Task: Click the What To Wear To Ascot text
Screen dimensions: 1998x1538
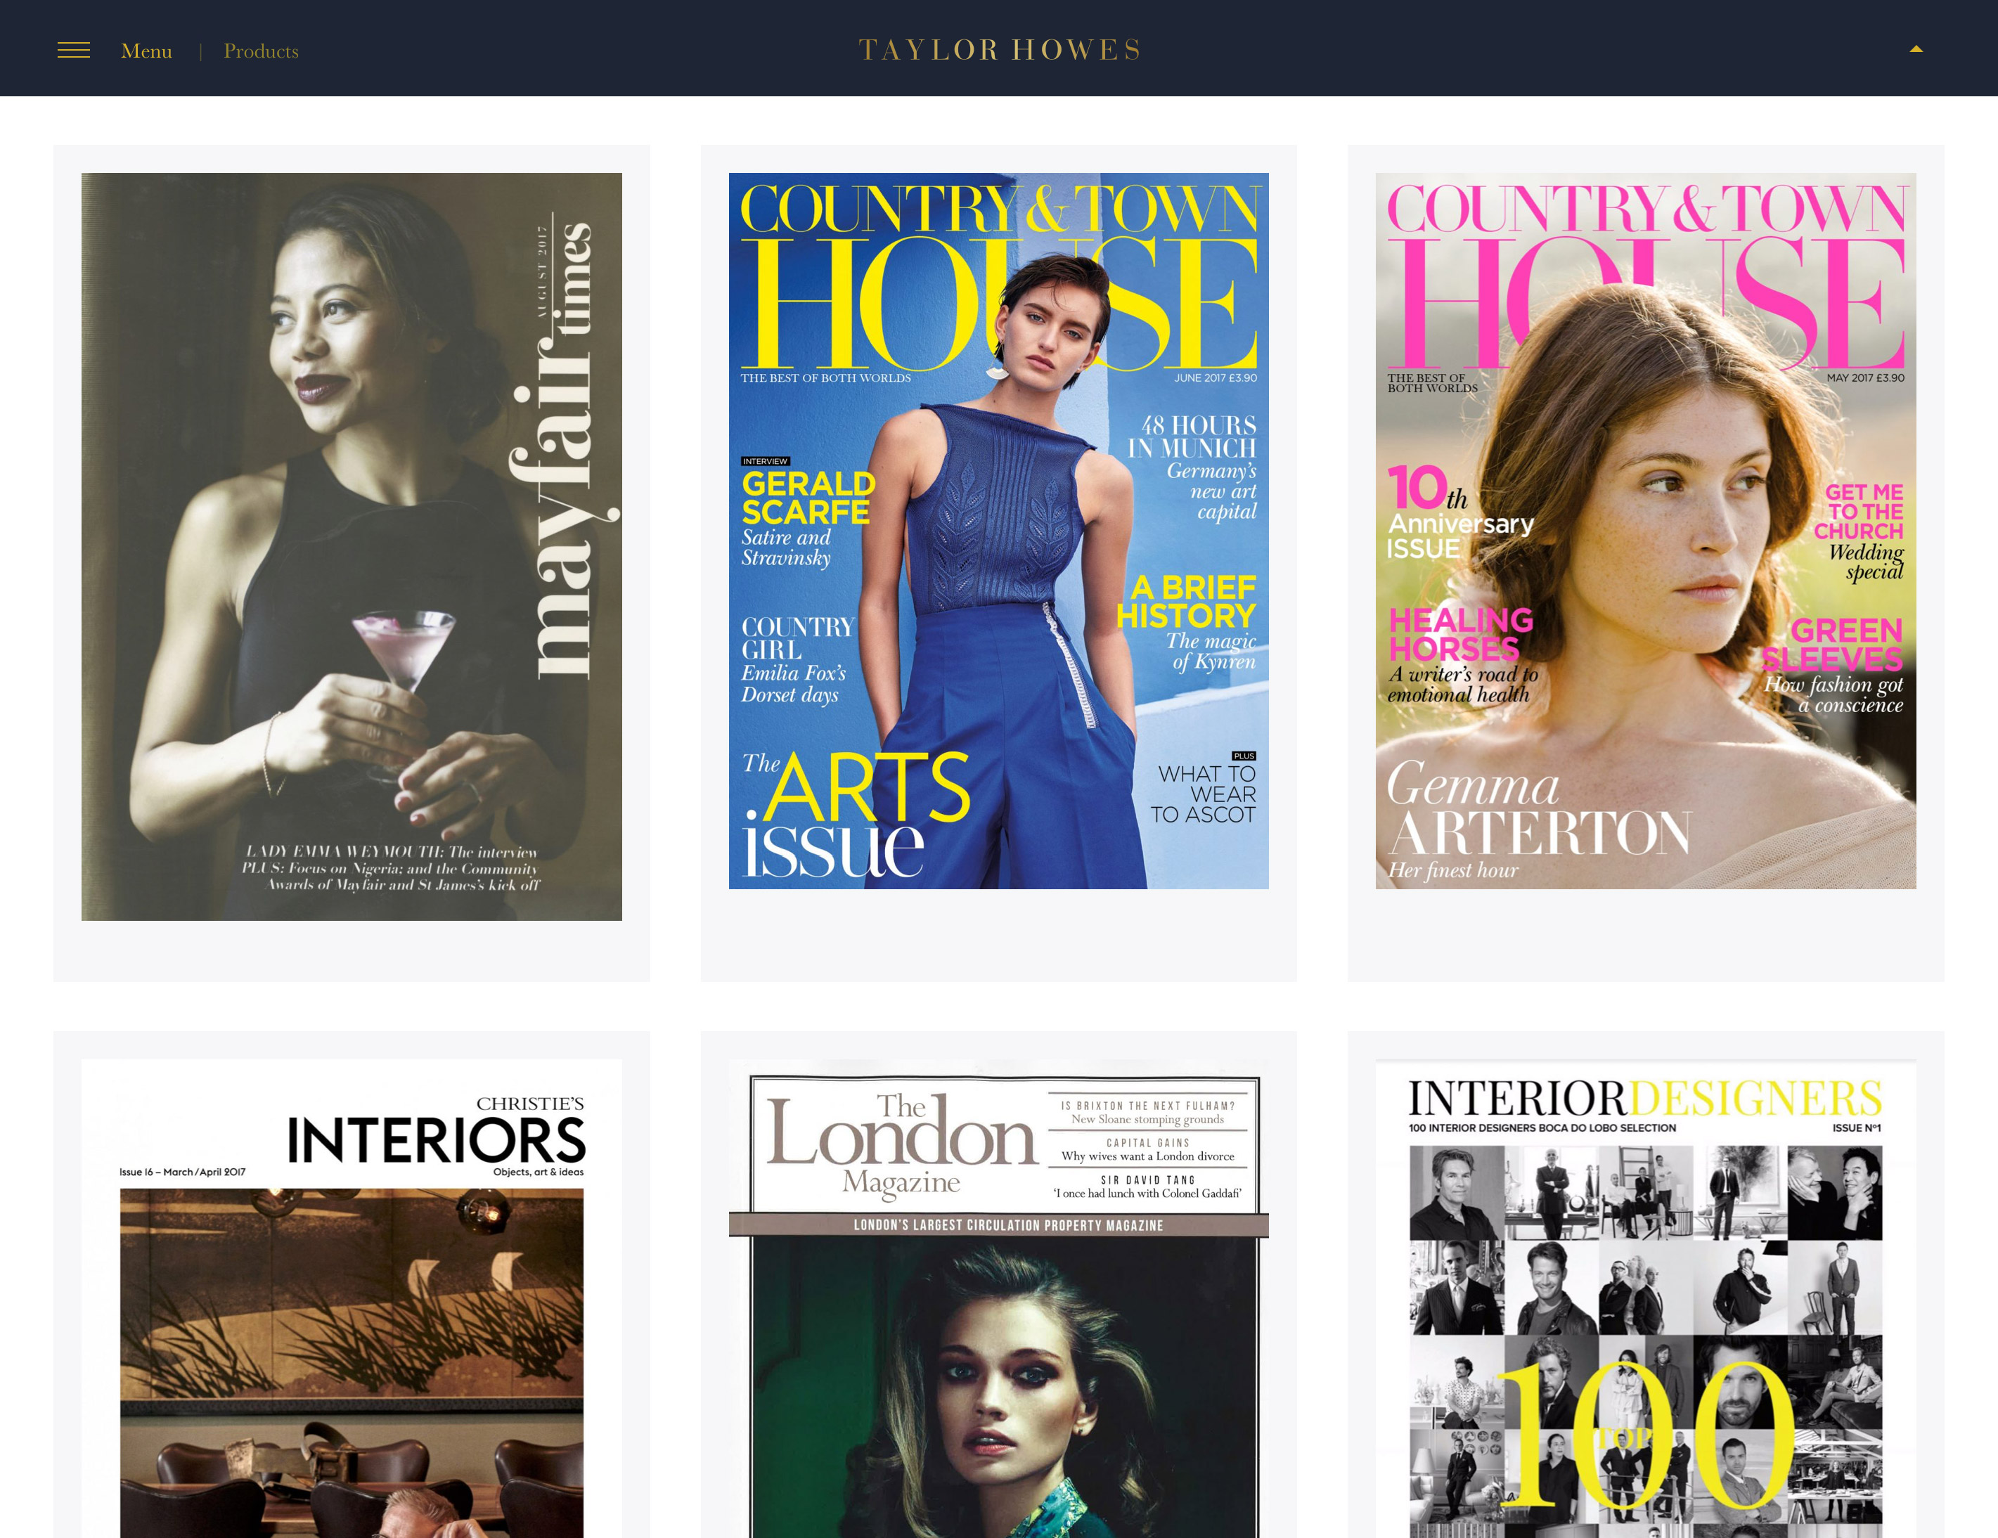Action: [x=1203, y=793]
